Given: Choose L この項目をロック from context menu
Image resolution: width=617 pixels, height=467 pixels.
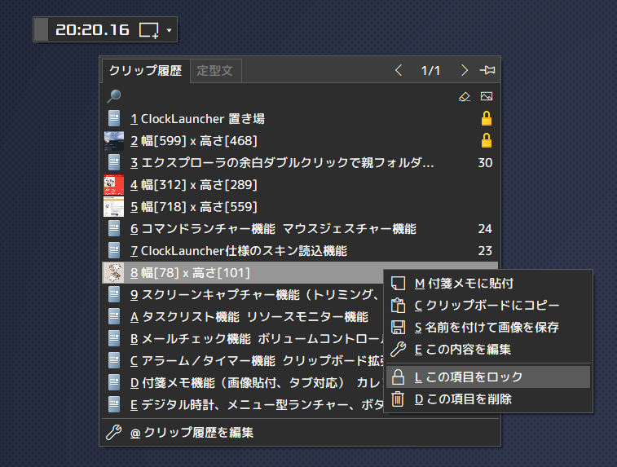Looking at the screenshot, I should (488, 377).
